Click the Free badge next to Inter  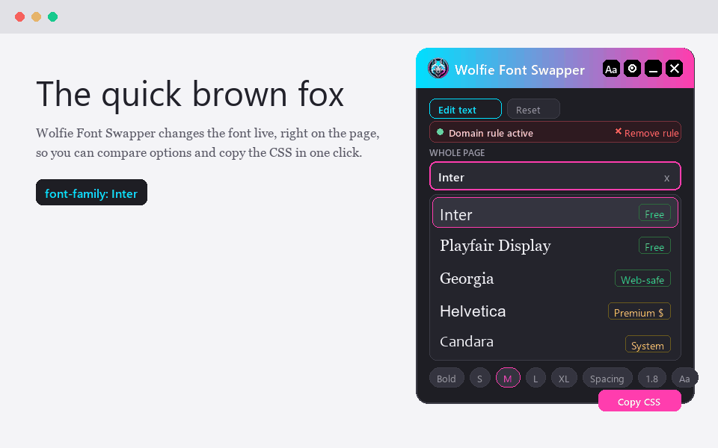point(654,214)
